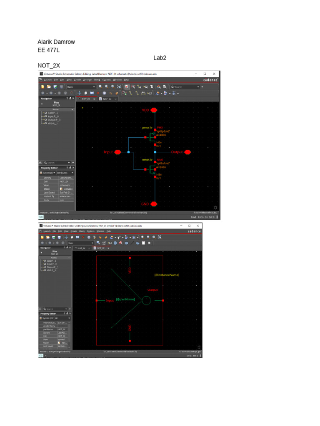Screen dimensions: 320x426
Task: Click the Move (stretch) icon in Schematic Editor
Action: (79, 93)
